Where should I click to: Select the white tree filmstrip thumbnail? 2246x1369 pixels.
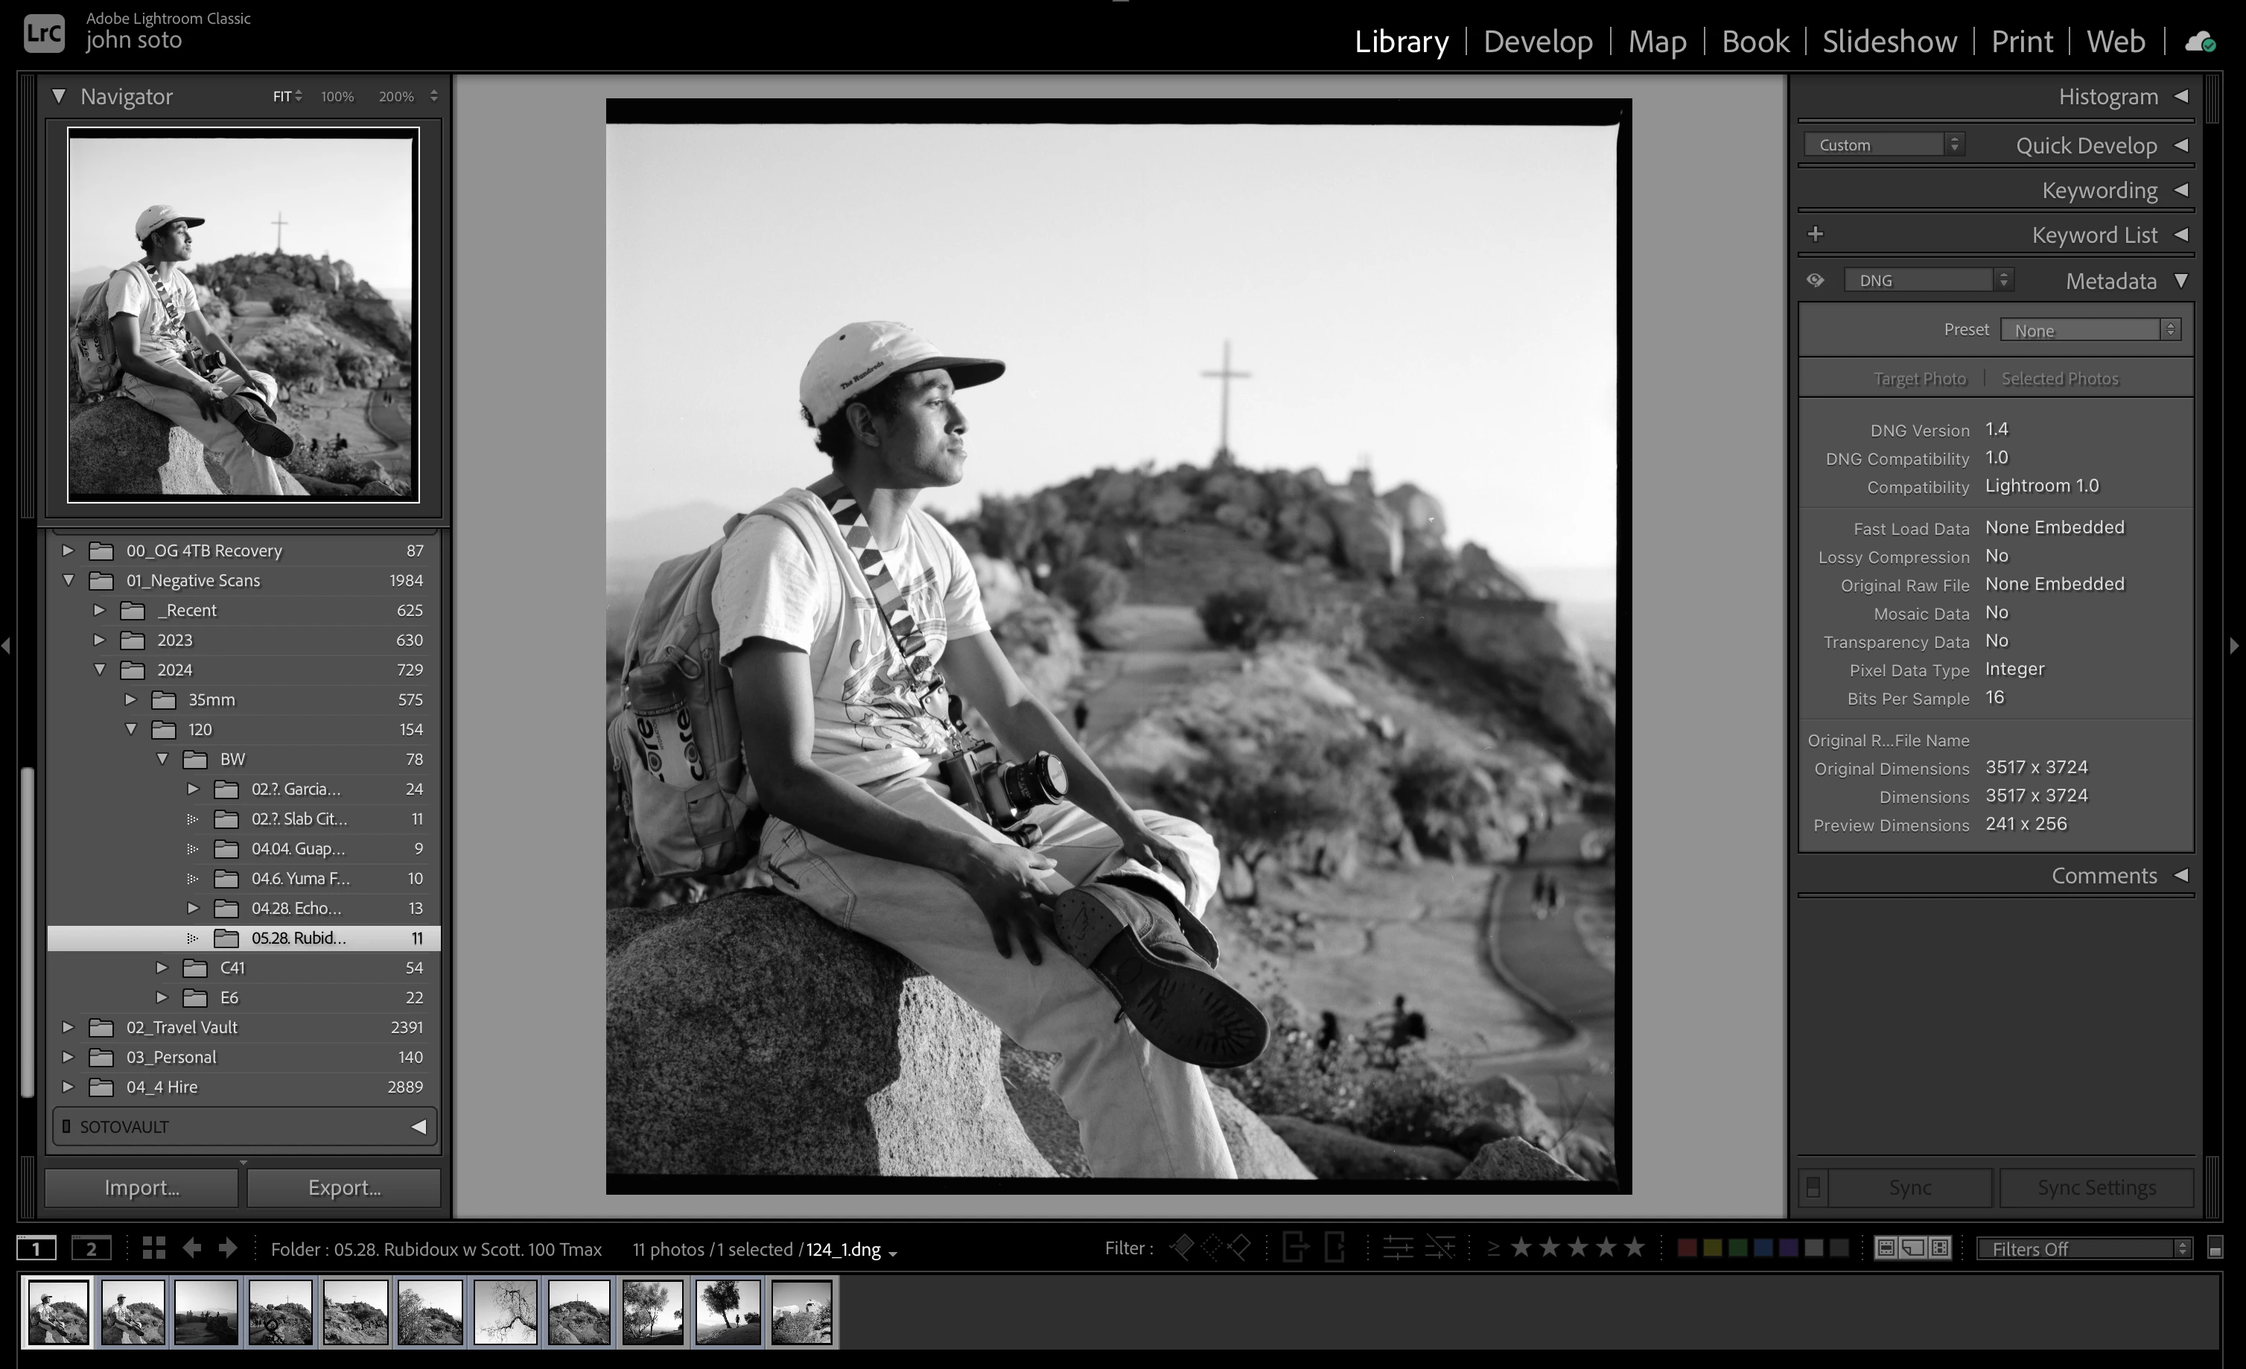504,1312
